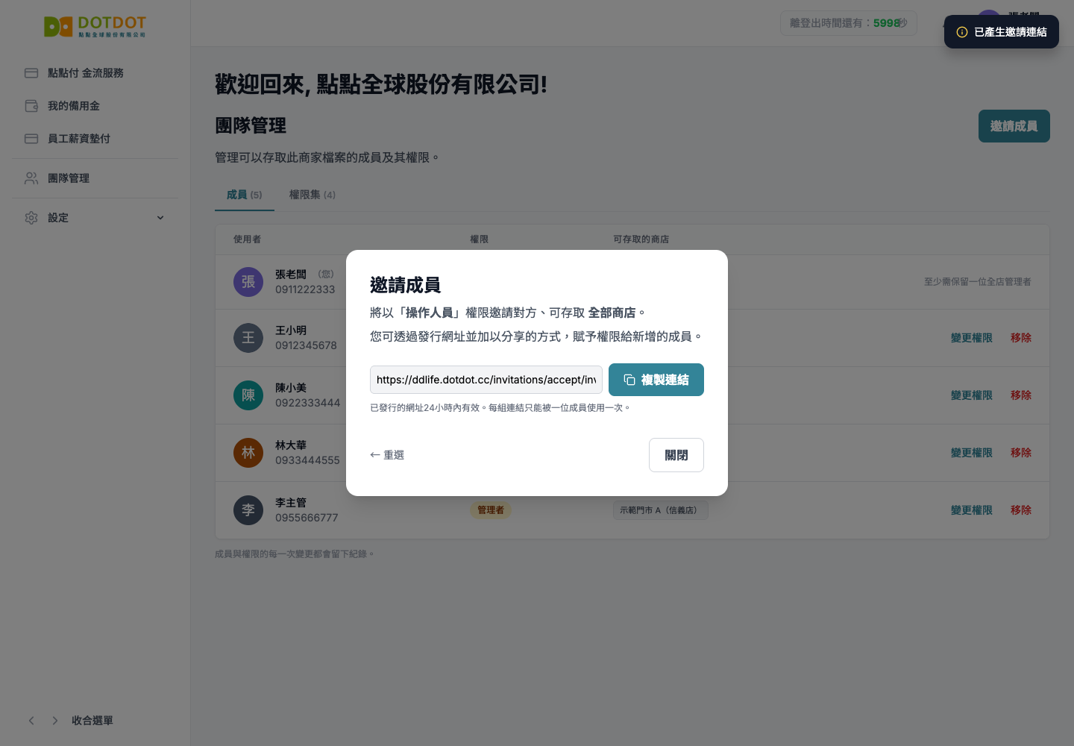Click the 複製連結 button
Viewport: 1074px width, 746px height.
[x=656, y=380]
